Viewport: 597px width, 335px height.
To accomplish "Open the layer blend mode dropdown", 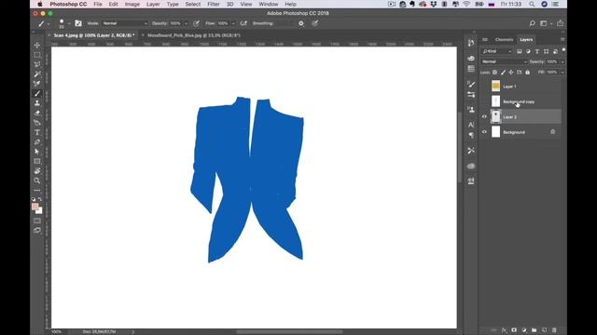I will pos(504,61).
